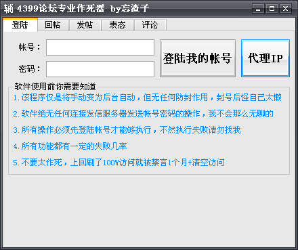Screen dimensions: 298x250
Task: Minimize the 4399论坛专业作死器 window
Action: click(x=258, y=9)
